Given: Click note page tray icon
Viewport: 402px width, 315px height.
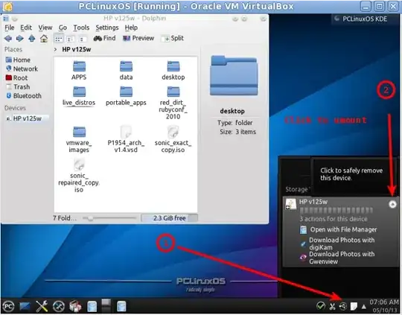Looking at the screenshot, I should (354, 306).
